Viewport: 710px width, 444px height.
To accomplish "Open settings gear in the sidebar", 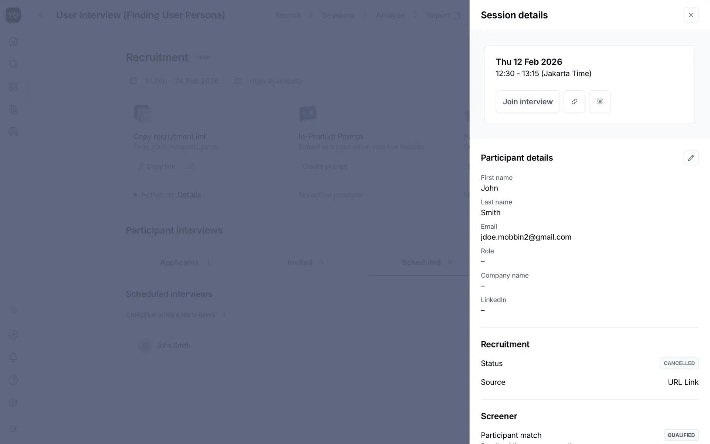I will coord(13,403).
